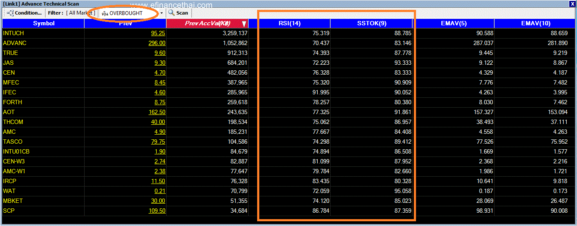577x226 pixels.
Task: Close the Advance Technical Scan window
Action: coord(572,3)
